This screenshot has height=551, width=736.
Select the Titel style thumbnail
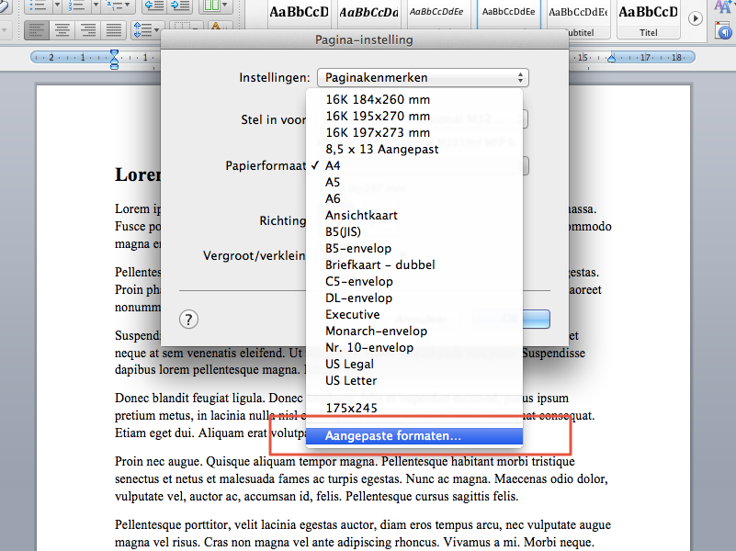[x=648, y=18]
